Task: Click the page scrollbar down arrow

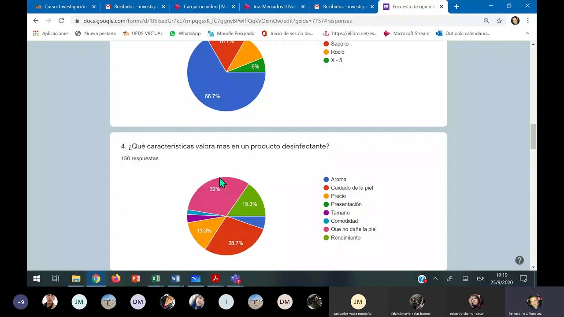Action: click(x=533, y=267)
